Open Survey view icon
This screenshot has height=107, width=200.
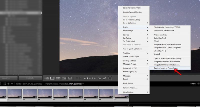pyautogui.click(x=64, y=78)
